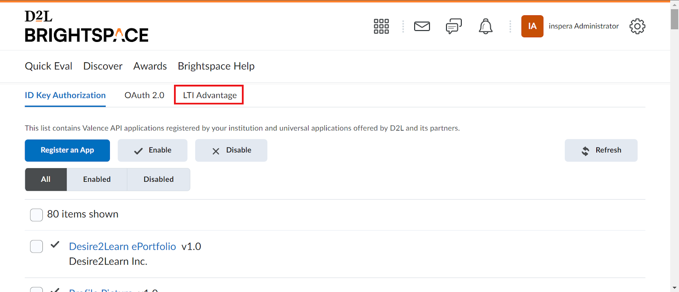Click the Enable button with checkmark
This screenshot has height=292, width=679.
[152, 150]
